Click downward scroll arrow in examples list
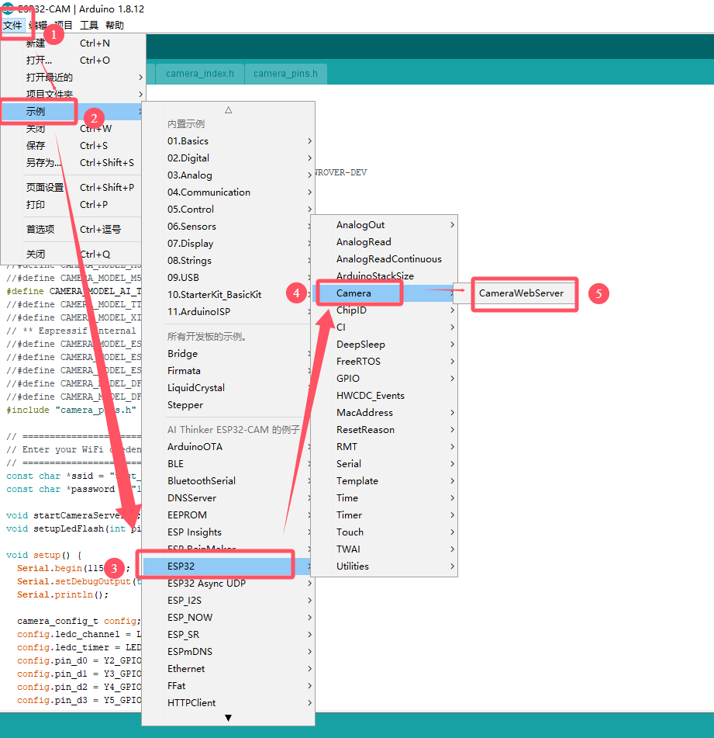 229,718
